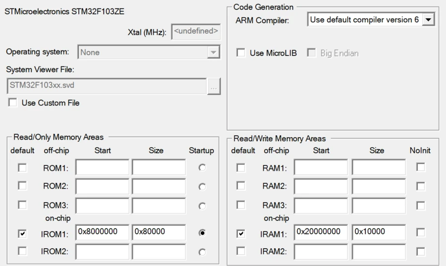Click the RAM2 Start field
This screenshot has width=446, height=266.
(321, 186)
